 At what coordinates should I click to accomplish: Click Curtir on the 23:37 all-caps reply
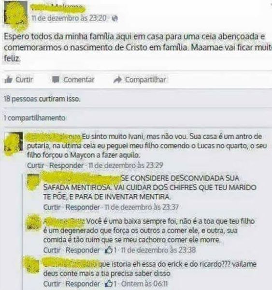(52, 207)
